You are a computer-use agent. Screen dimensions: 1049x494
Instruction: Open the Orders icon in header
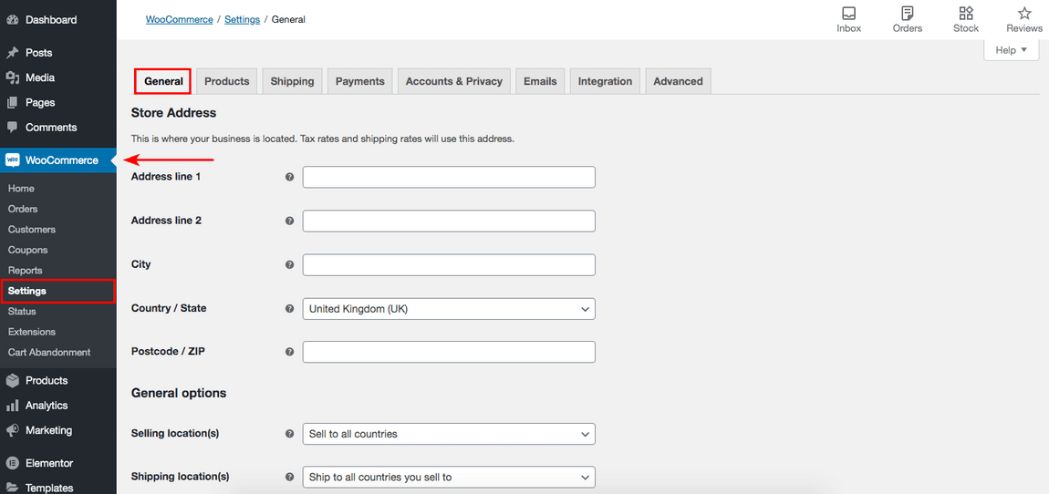tap(908, 14)
